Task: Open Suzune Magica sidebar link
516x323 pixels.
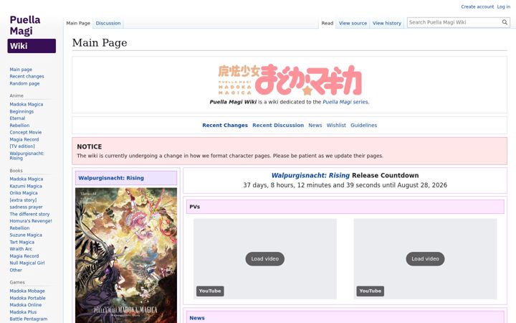Action: point(26,235)
